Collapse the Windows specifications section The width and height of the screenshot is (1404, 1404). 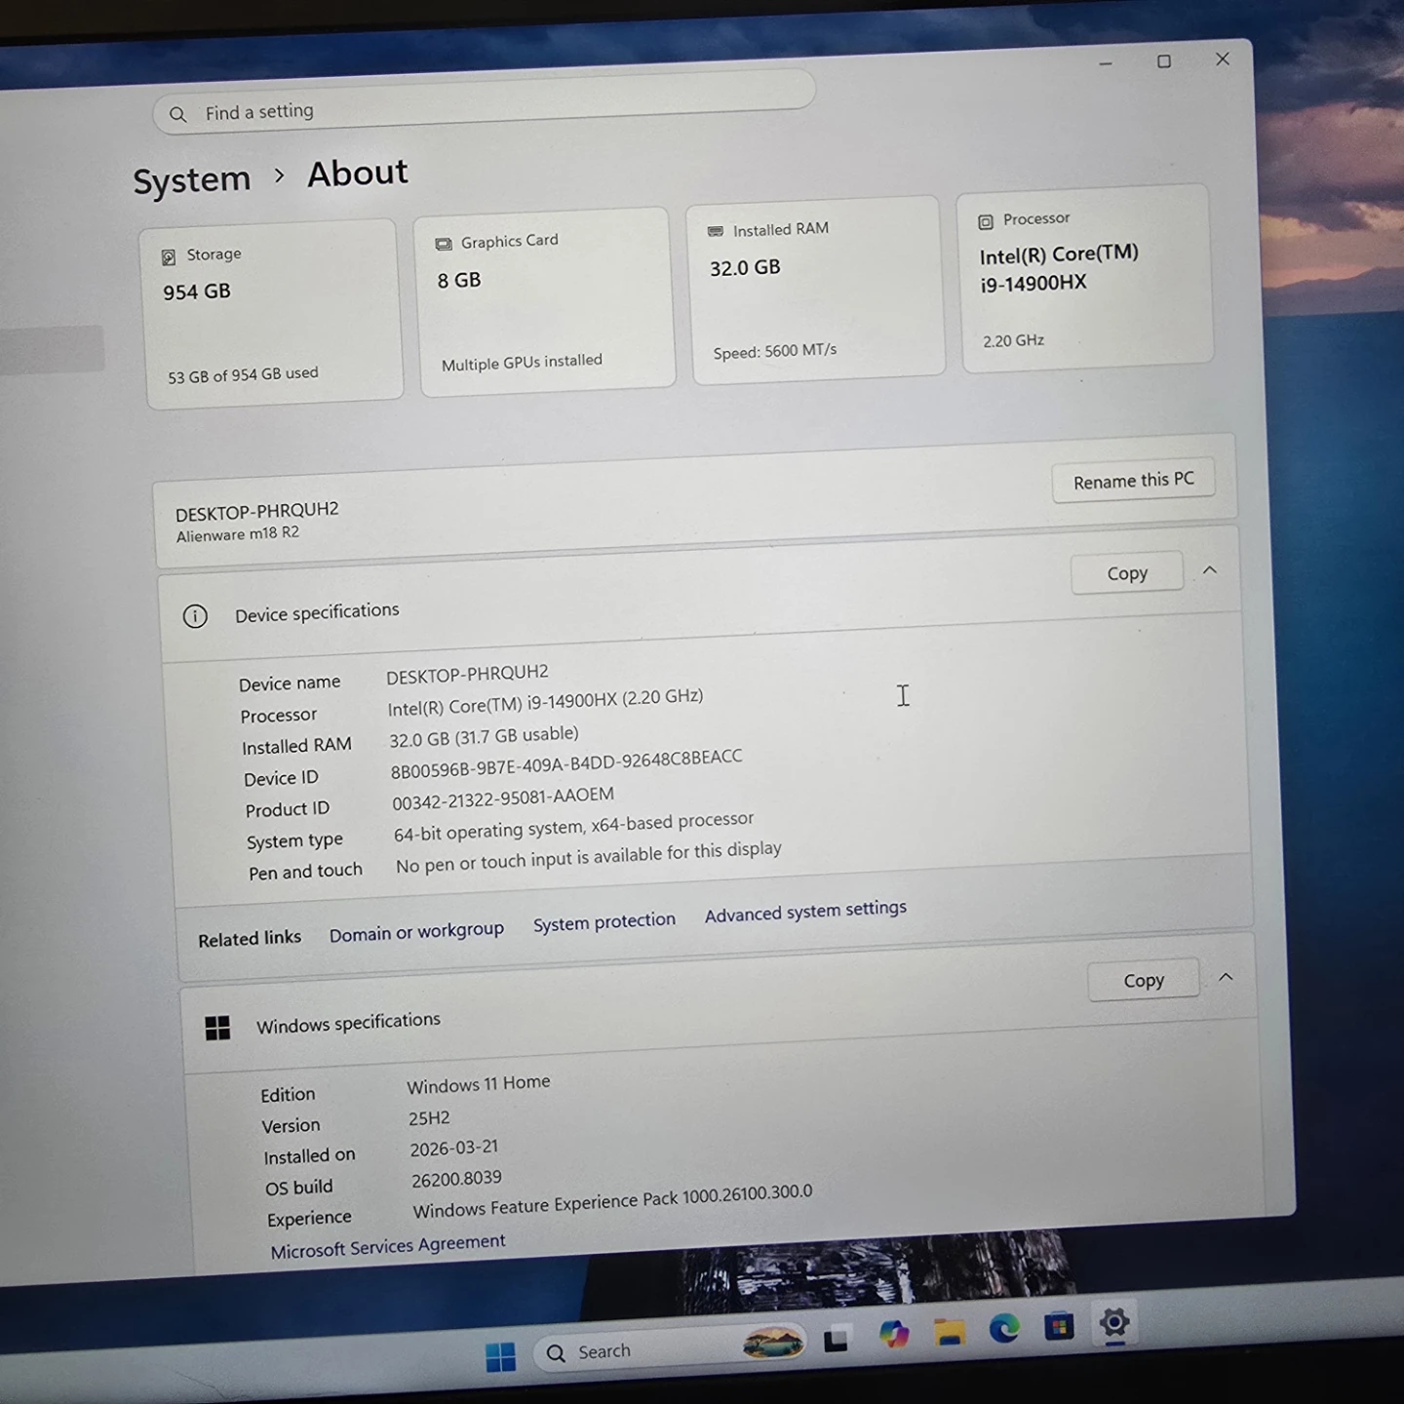pos(1226,977)
